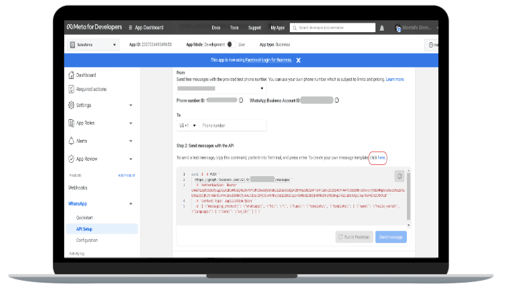The width and height of the screenshot is (506, 288).
Task: Click the 'Step 2: Send messages with the API' heading
Action: point(205,146)
